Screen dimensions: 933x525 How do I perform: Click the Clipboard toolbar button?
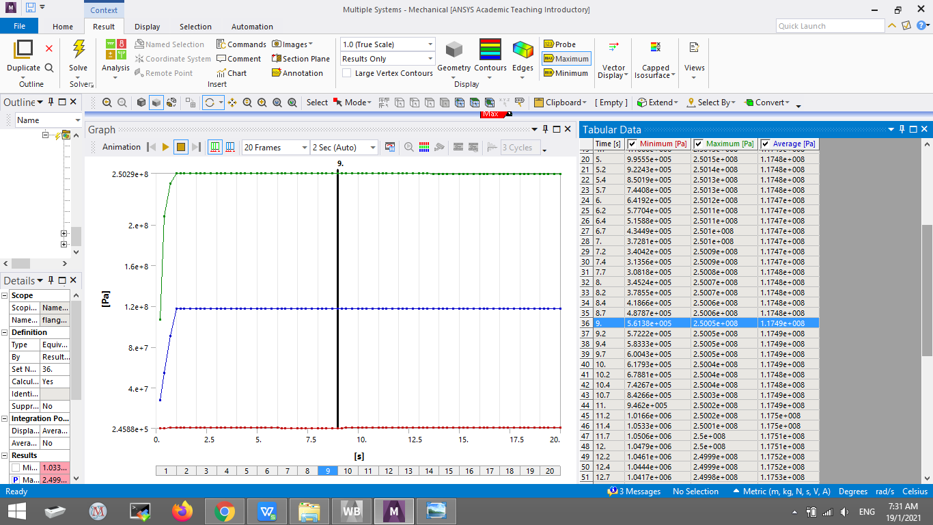point(560,103)
